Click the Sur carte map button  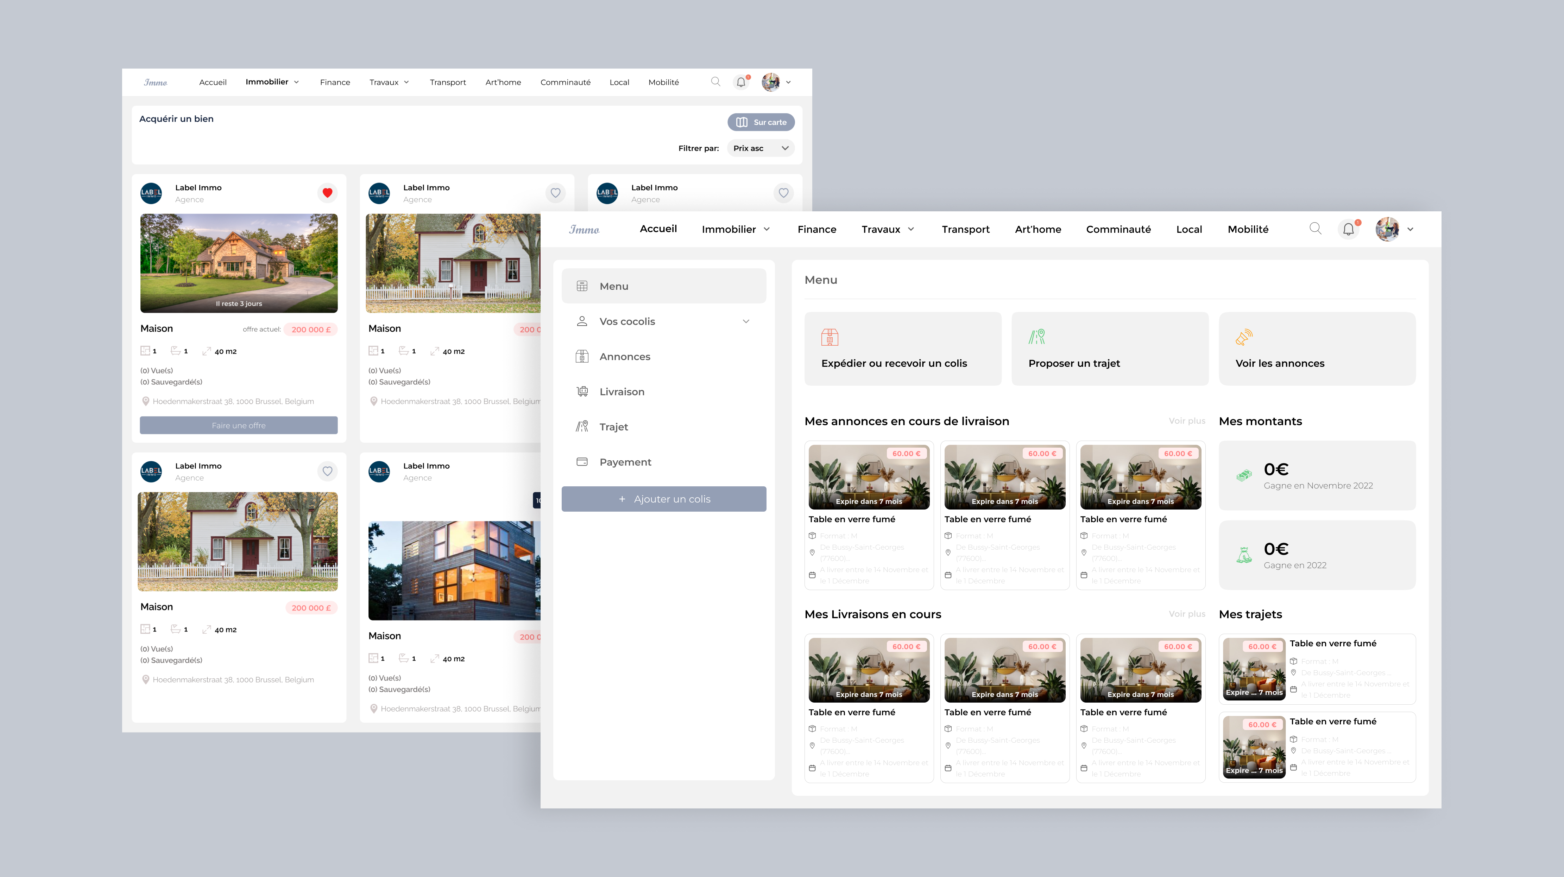click(761, 122)
